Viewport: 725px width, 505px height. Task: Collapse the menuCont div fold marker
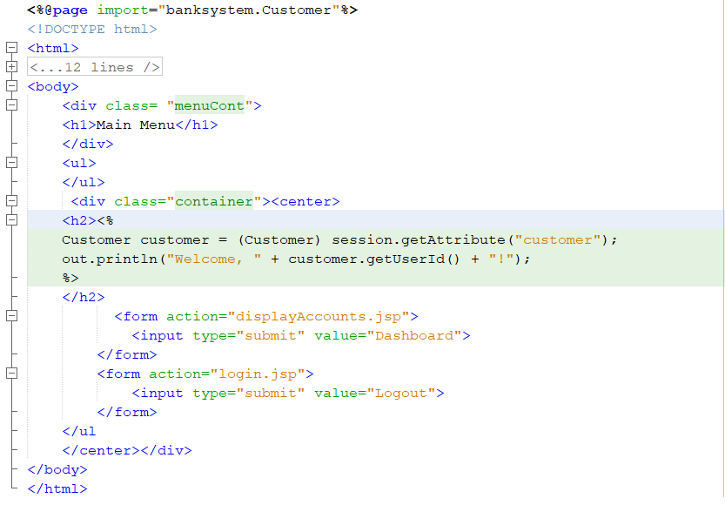[10, 105]
